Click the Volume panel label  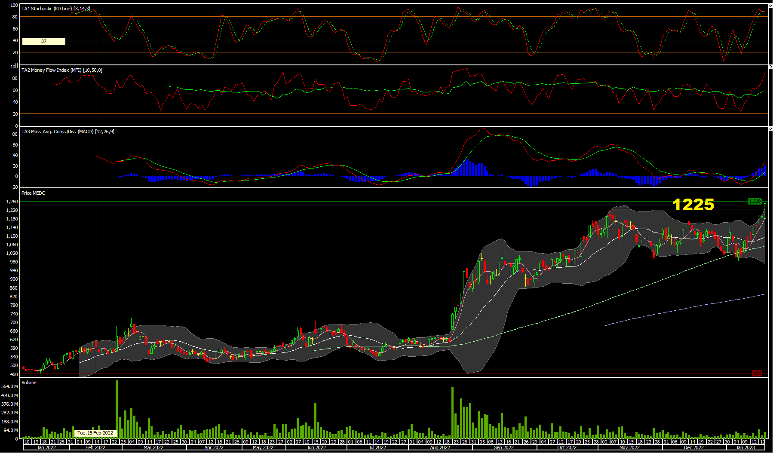[x=29, y=383]
